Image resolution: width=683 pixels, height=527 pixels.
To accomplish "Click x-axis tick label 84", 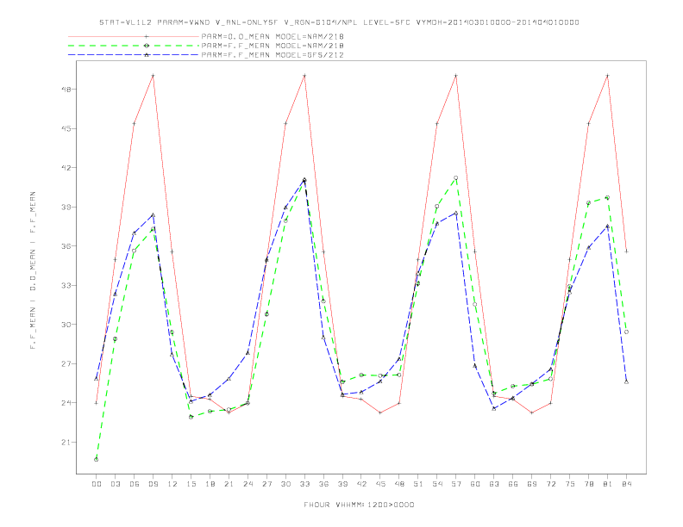I will click(x=626, y=484).
